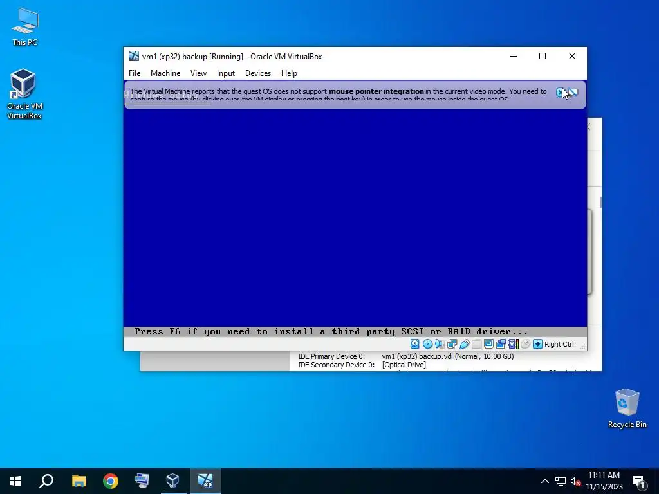Open the network tray icon

click(561, 481)
